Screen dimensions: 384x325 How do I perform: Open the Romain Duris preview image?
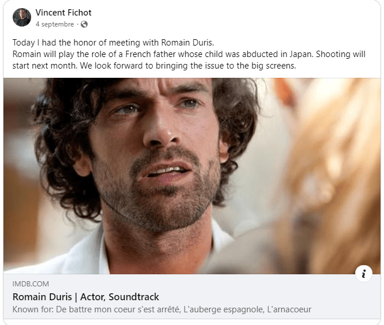192,176
